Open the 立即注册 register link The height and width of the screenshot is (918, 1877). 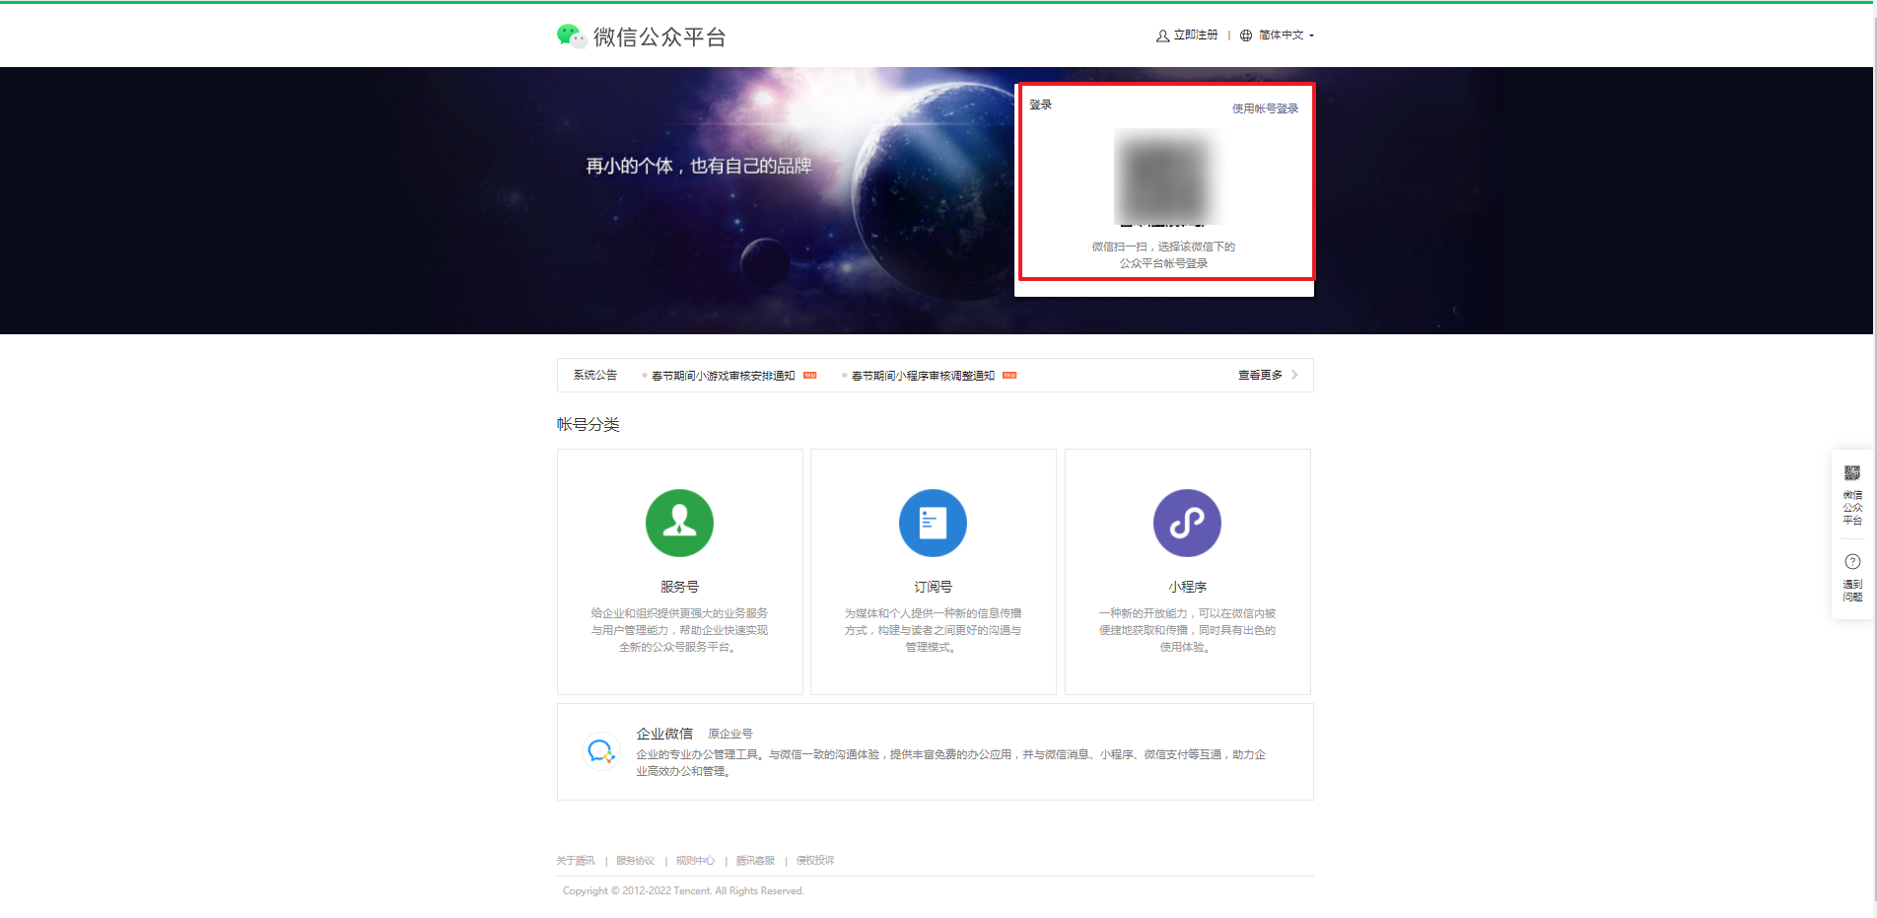point(1196,35)
